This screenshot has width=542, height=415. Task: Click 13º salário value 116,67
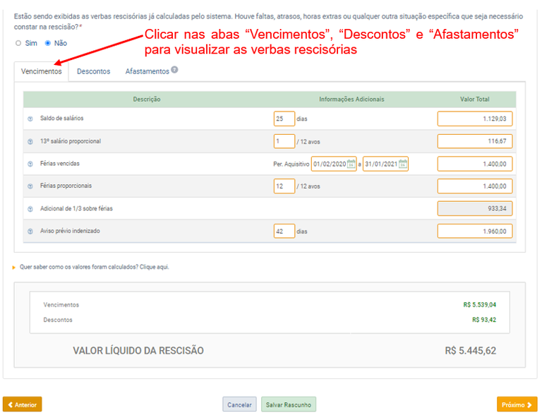click(474, 141)
